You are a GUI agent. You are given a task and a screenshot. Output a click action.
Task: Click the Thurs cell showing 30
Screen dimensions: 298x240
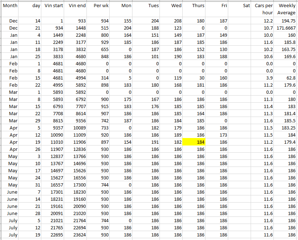click(x=194, y=78)
